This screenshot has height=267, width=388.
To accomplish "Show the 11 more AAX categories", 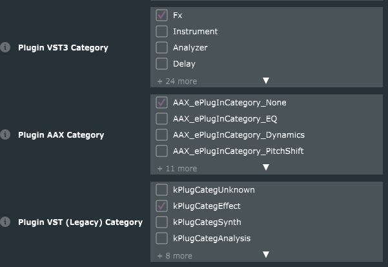I will click(x=177, y=169).
